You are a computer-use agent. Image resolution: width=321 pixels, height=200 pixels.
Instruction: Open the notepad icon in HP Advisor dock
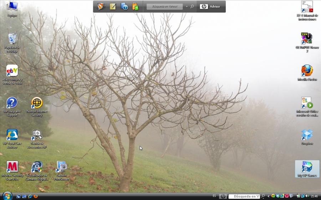[x=113, y=6]
